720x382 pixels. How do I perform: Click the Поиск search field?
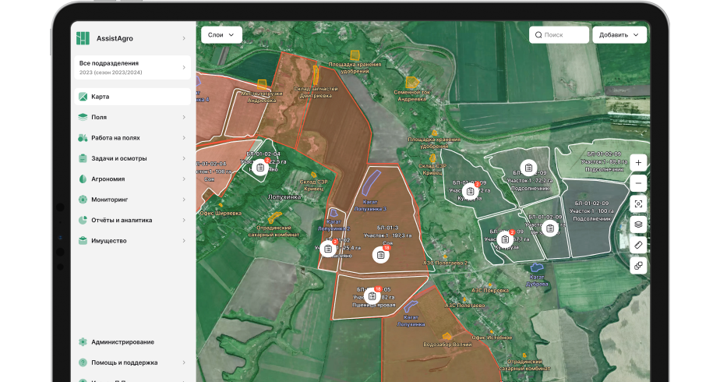559,35
